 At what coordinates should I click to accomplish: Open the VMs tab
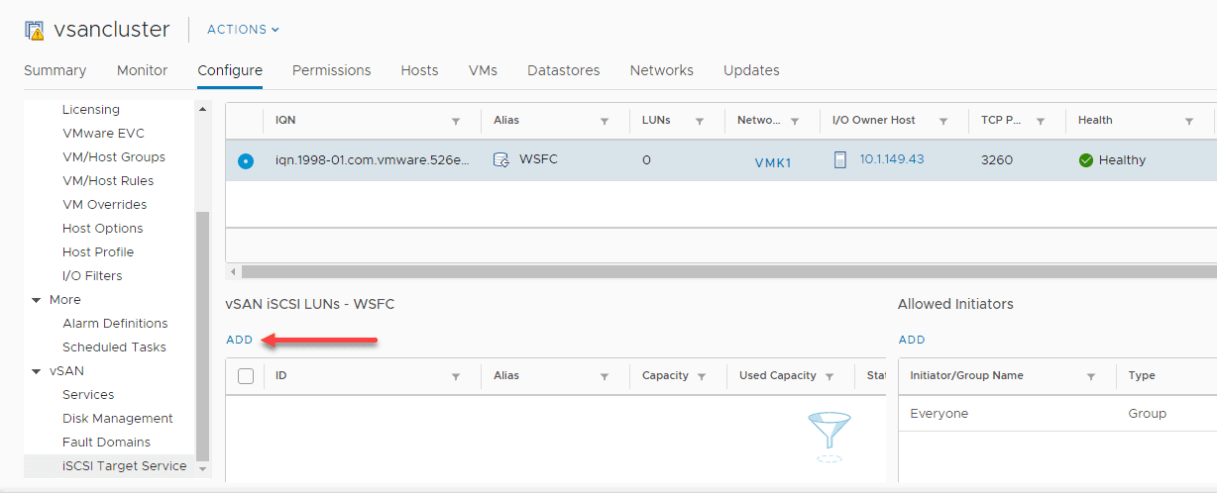[483, 70]
